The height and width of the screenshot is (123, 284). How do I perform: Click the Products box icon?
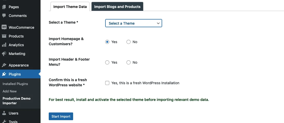click(x=4, y=36)
